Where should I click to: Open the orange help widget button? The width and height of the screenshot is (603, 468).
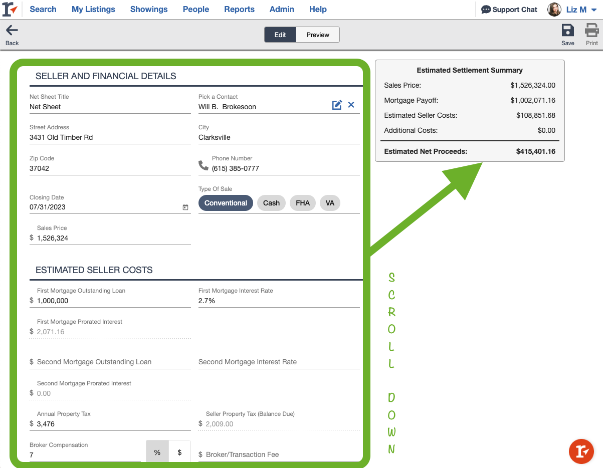point(581,451)
